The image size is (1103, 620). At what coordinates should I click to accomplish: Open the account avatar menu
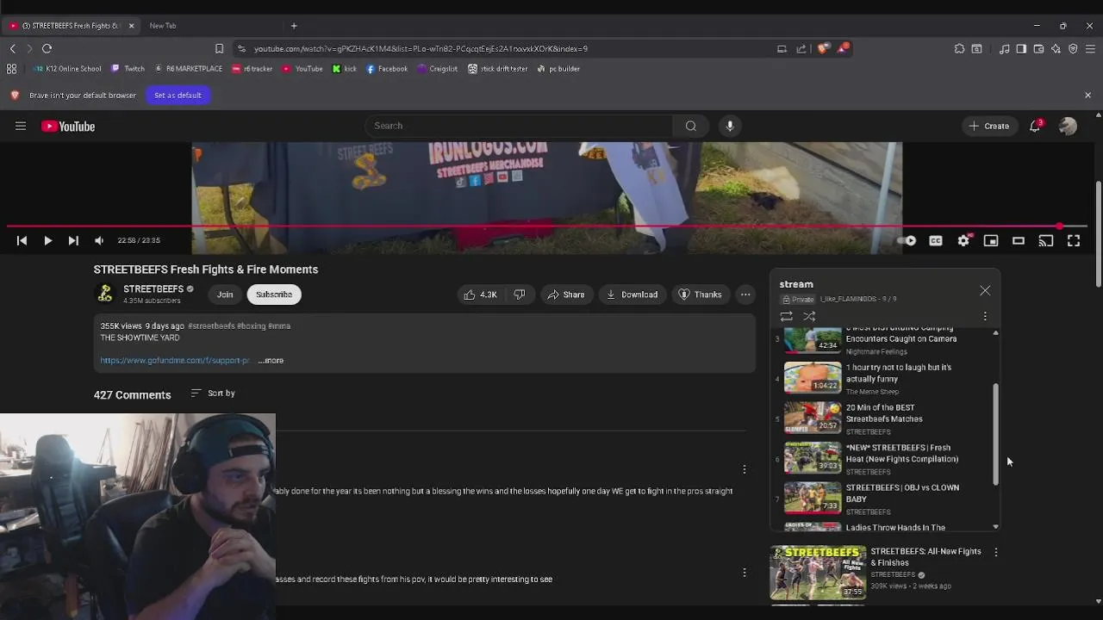[1068, 126]
